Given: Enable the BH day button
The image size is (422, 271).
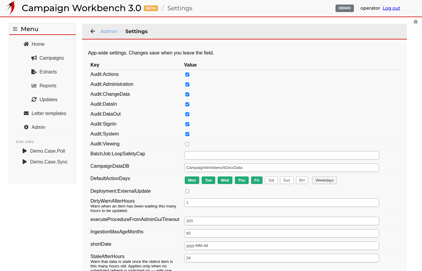Looking at the screenshot, I should pyautogui.click(x=302, y=180).
